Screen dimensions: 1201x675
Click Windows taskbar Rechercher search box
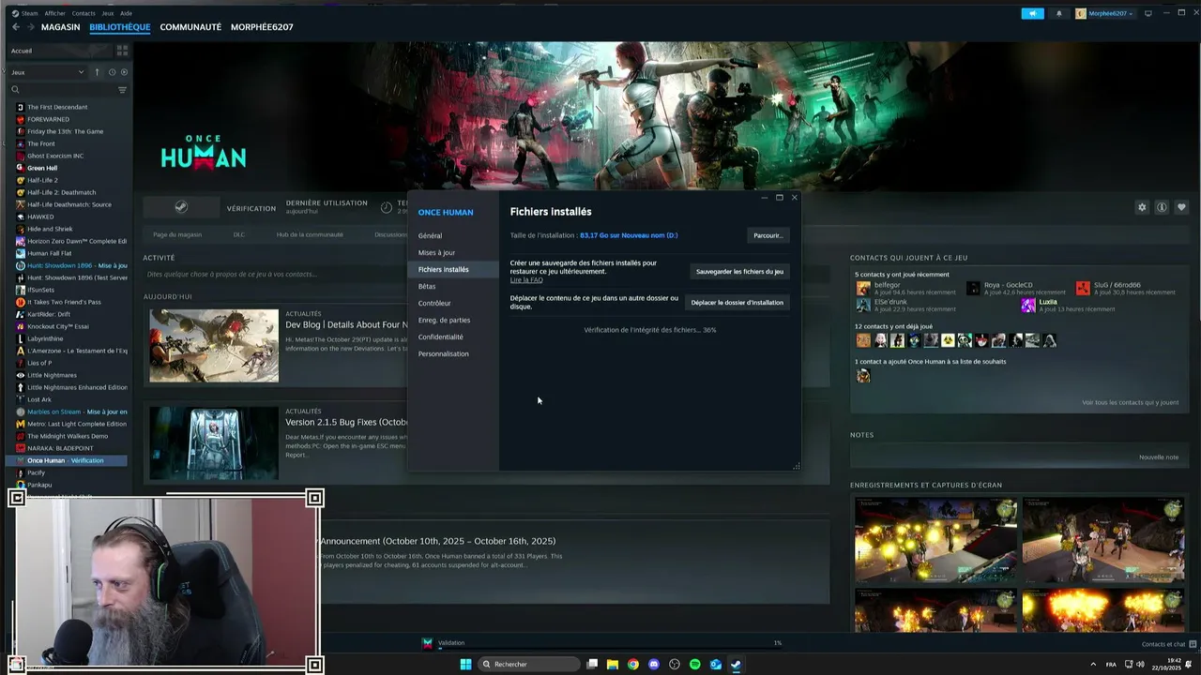pyautogui.click(x=528, y=664)
